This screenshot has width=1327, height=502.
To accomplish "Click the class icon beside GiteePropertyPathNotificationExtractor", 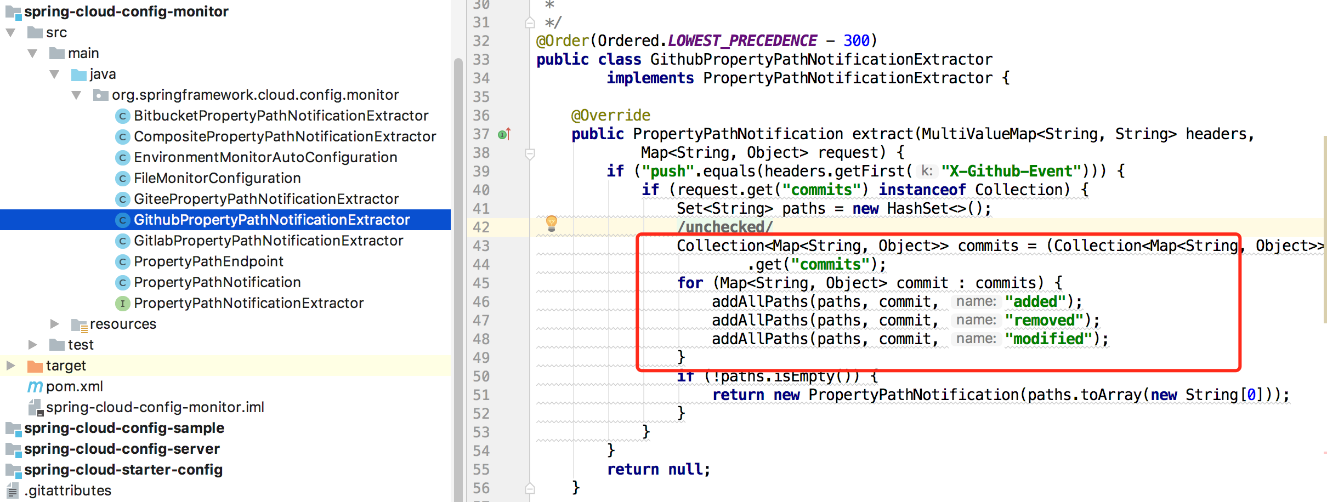I will point(122,199).
